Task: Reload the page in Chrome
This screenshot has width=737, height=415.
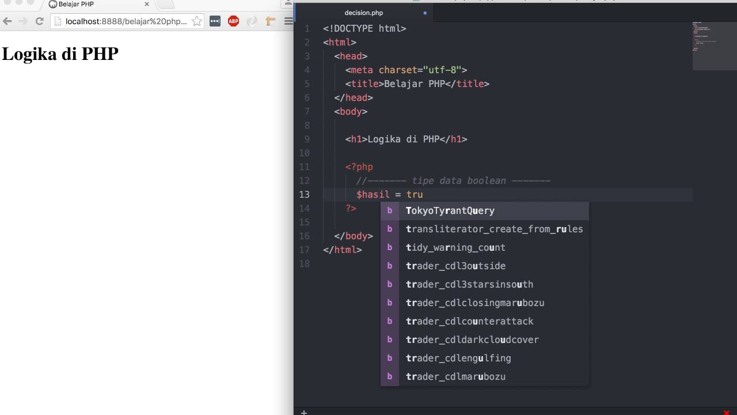Action: click(39, 21)
